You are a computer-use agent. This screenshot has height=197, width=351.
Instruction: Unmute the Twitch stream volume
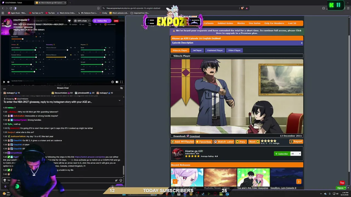click(x=8, y=82)
